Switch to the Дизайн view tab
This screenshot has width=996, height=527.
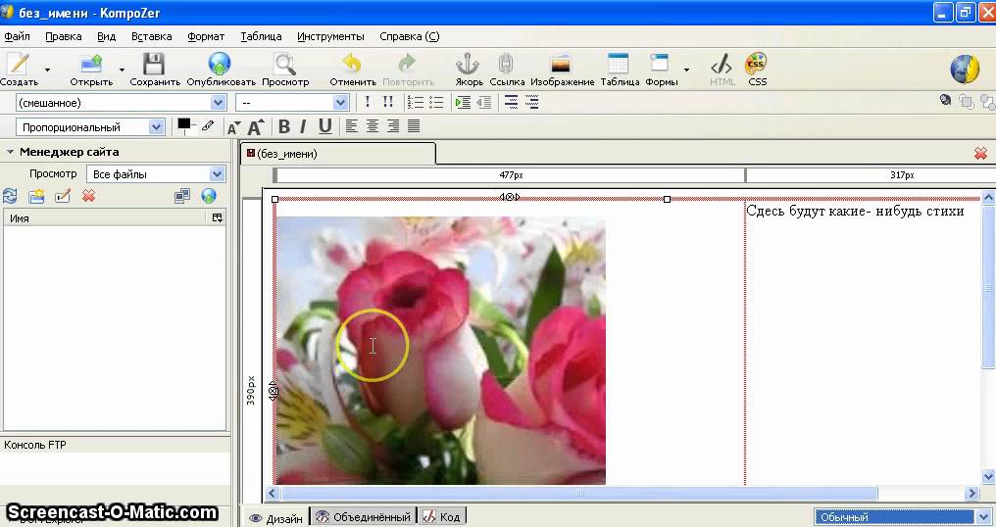(x=276, y=517)
